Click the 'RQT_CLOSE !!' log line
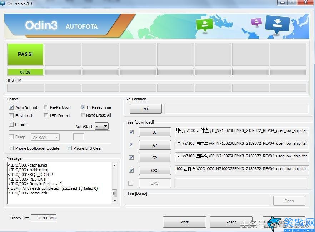Image resolution: width=315 pixels, height=232 pixels. [x=31, y=174]
